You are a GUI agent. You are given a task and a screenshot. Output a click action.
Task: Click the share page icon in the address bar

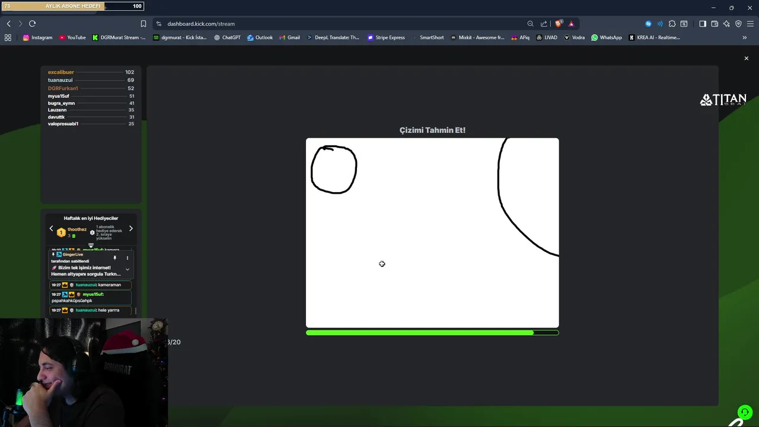coord(544,24)
